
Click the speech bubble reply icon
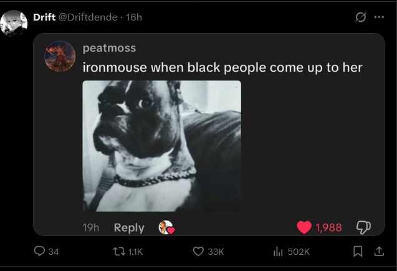(39, 251)
